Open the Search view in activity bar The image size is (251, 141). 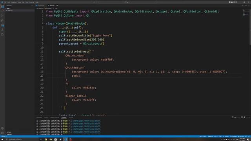pos(2,11)
